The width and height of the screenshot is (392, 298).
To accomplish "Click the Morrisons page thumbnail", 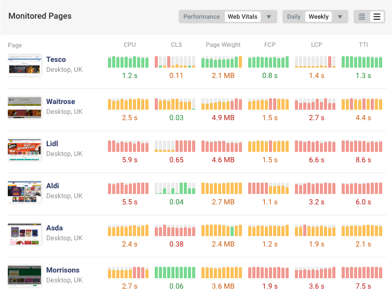I will (x=24, y=276).
